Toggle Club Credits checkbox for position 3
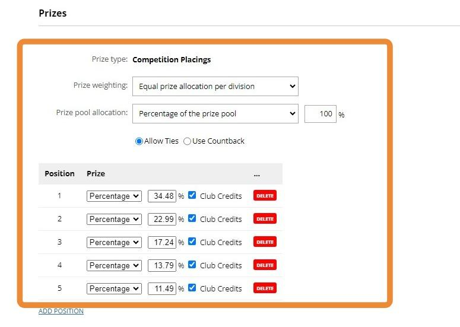The width and height of the screenshot is (460, 327). (192, 242)
